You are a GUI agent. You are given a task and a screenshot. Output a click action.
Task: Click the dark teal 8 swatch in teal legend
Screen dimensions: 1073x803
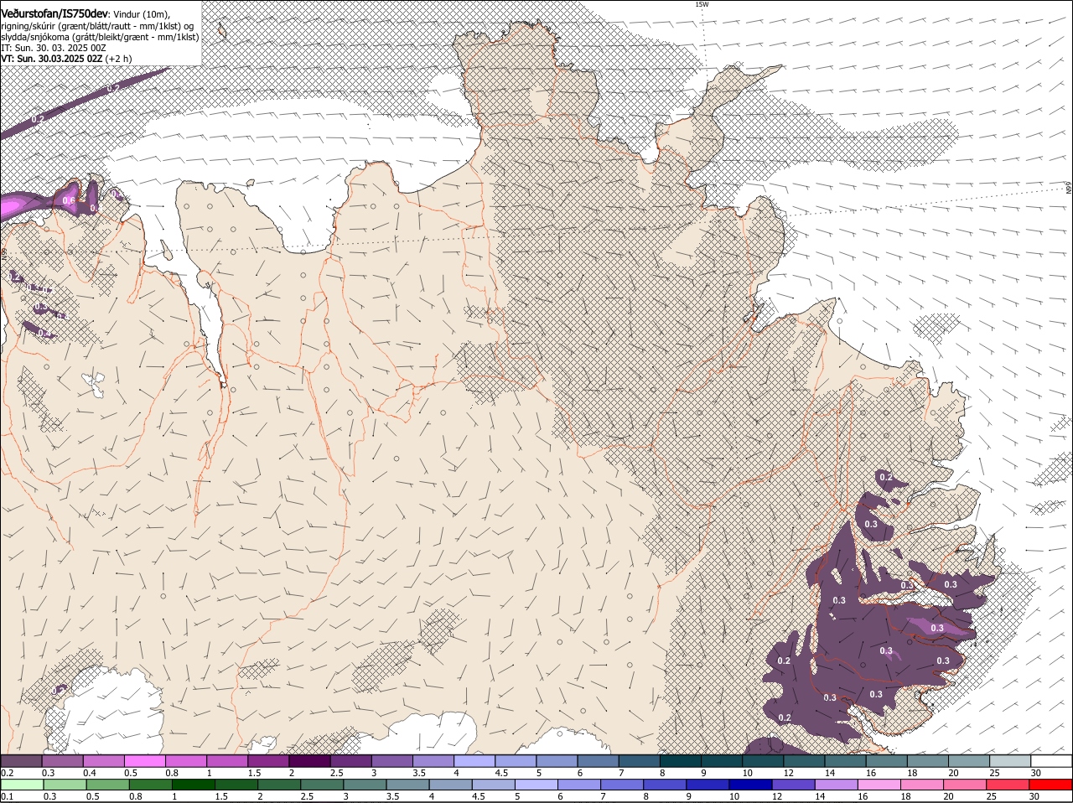[680, 761]
